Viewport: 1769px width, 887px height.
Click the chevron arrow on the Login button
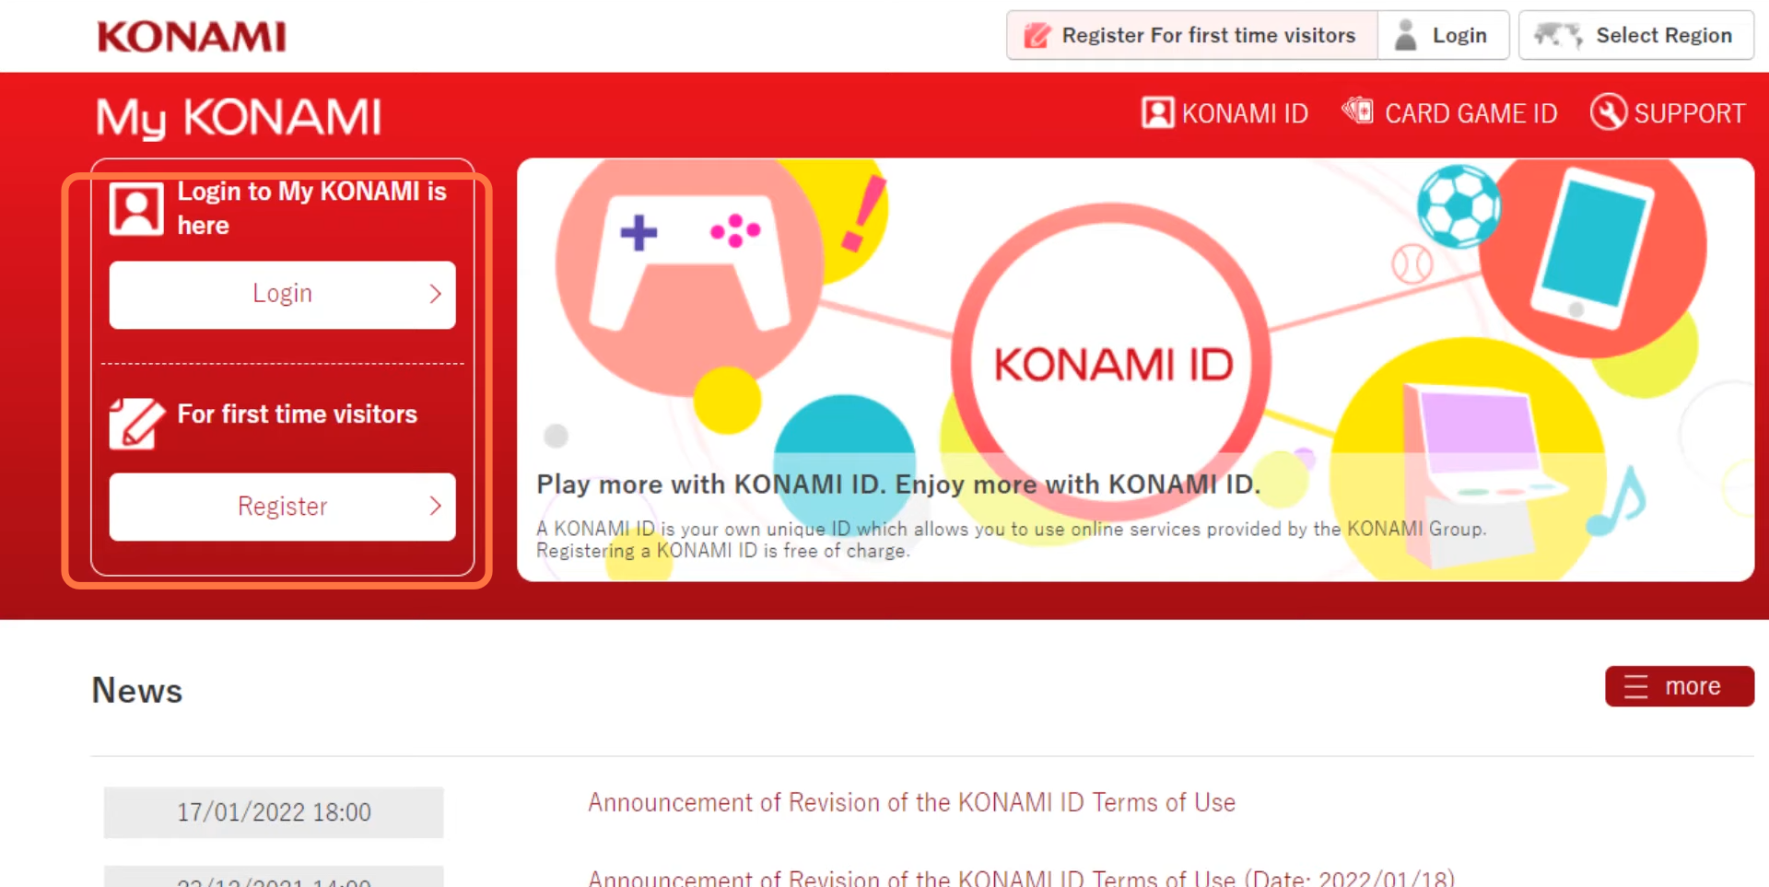tap(435, 294)
